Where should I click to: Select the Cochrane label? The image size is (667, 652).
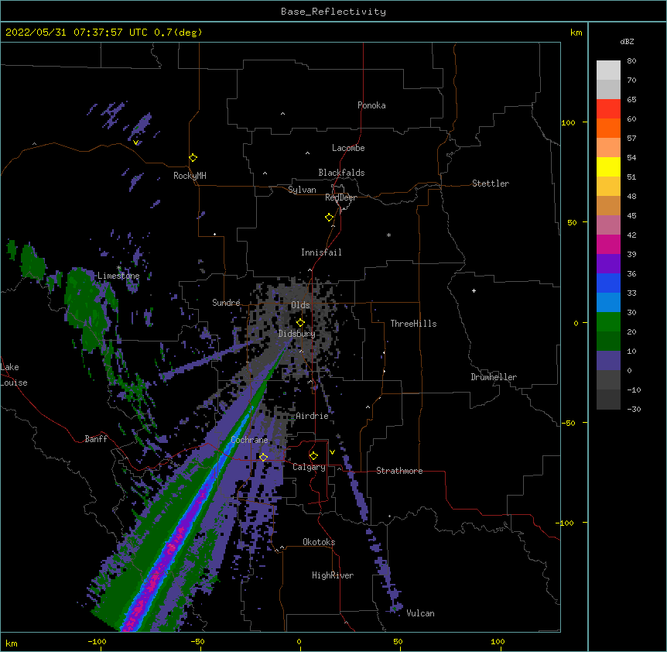pos(249,440)
